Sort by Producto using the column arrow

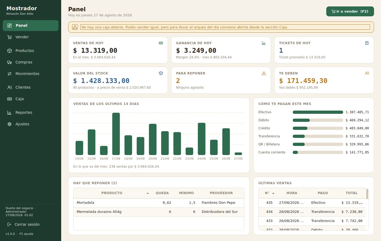(148, 193)
